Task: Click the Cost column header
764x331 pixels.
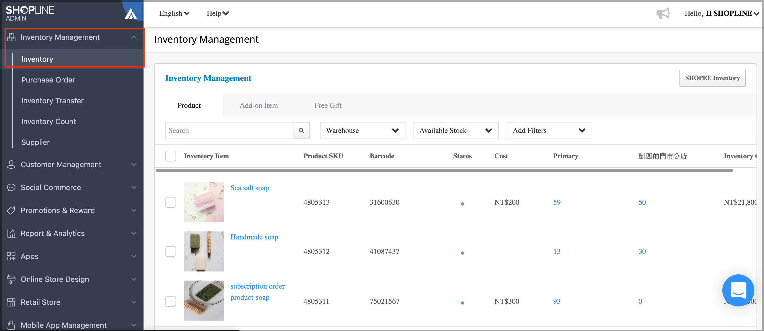Action: pyautogui.click(x=501, y=156)
